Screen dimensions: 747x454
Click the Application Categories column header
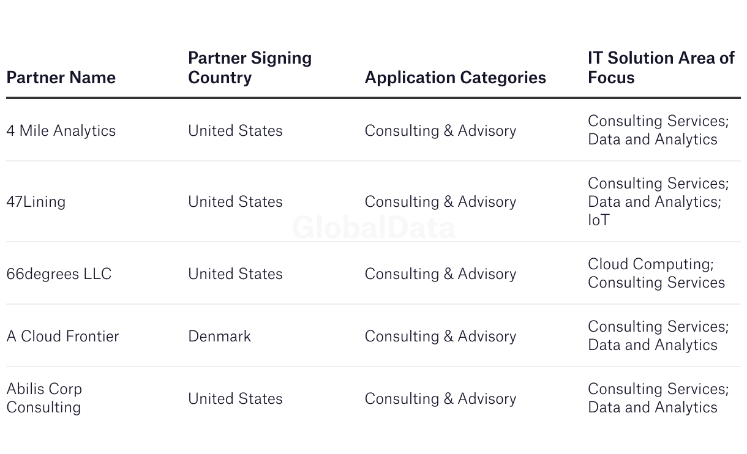(x=455, y=78)
